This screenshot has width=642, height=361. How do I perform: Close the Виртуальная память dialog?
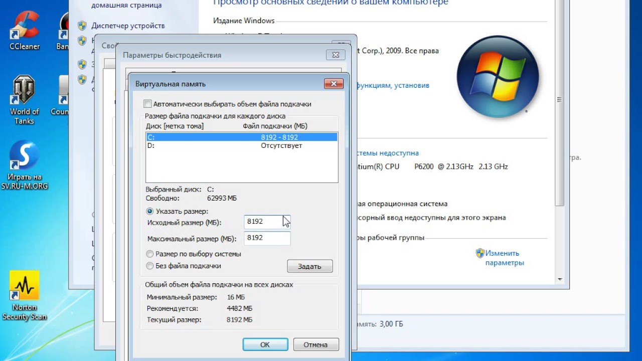coord(334,84)
